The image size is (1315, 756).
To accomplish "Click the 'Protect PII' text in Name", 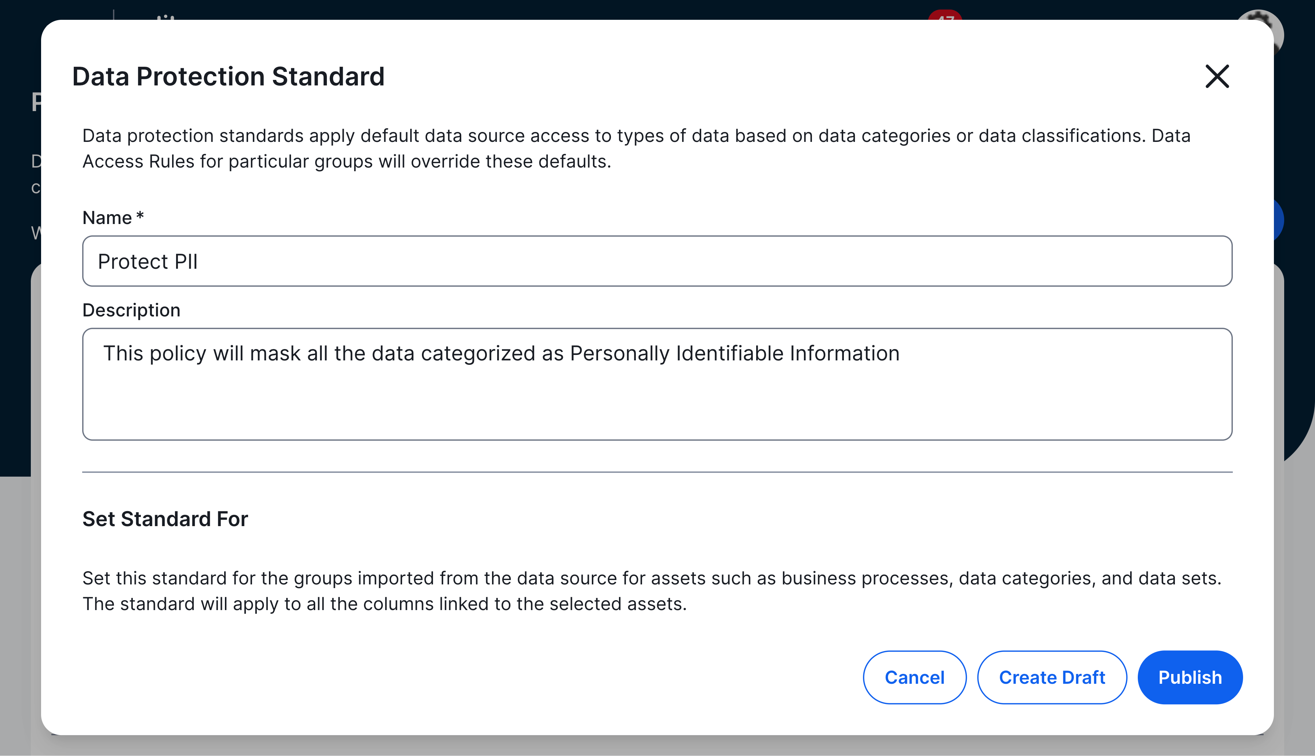I will 148,262.
